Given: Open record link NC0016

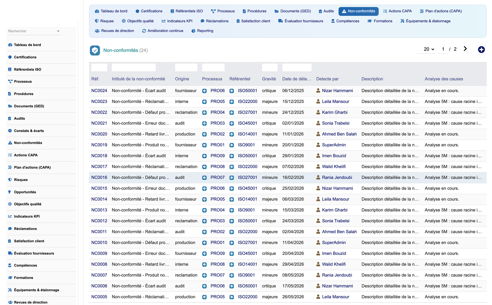Looking at the screenshot, I should (x=99, y=177).
